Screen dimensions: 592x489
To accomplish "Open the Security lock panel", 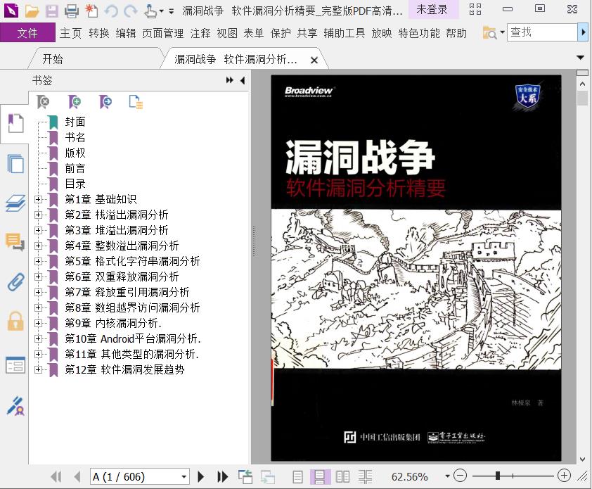I will pyautogui.click(x=15, y=322).
